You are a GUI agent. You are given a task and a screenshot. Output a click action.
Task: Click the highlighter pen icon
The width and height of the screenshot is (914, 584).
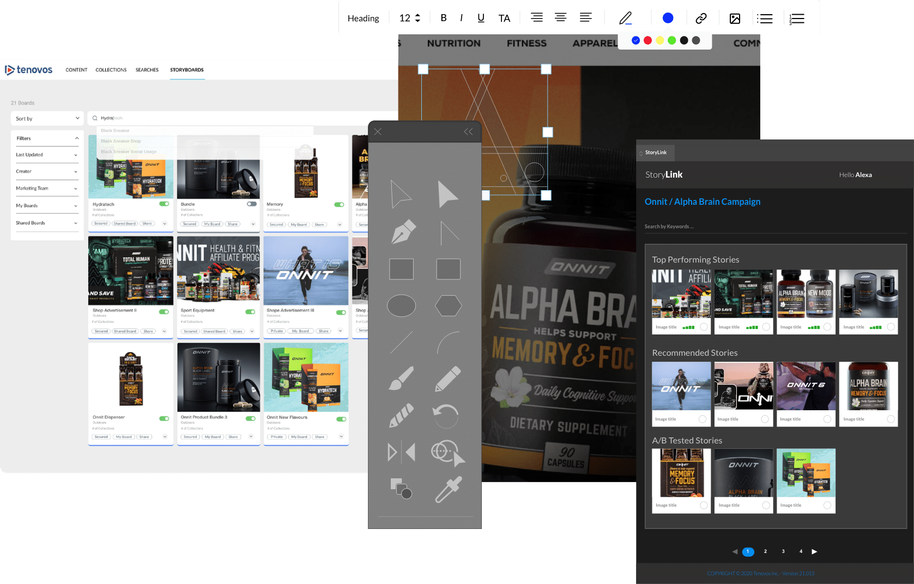pos(626,18)
